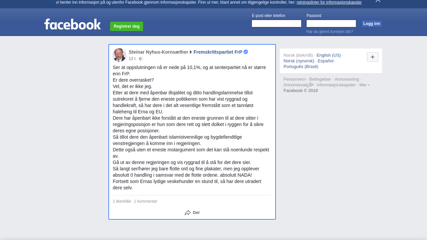Screen dimensions: 427x240
Task: Switch language to Norsk (nynorsk)
Action: pyautogui.click(x=299, y=61)
